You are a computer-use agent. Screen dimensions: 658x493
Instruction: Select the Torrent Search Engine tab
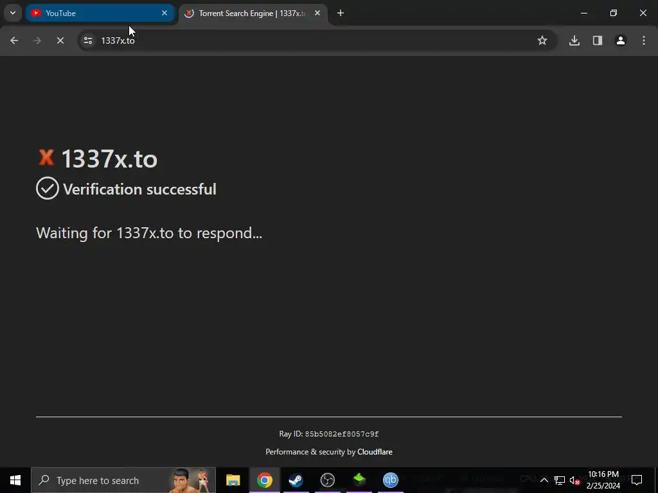point(253,13)
